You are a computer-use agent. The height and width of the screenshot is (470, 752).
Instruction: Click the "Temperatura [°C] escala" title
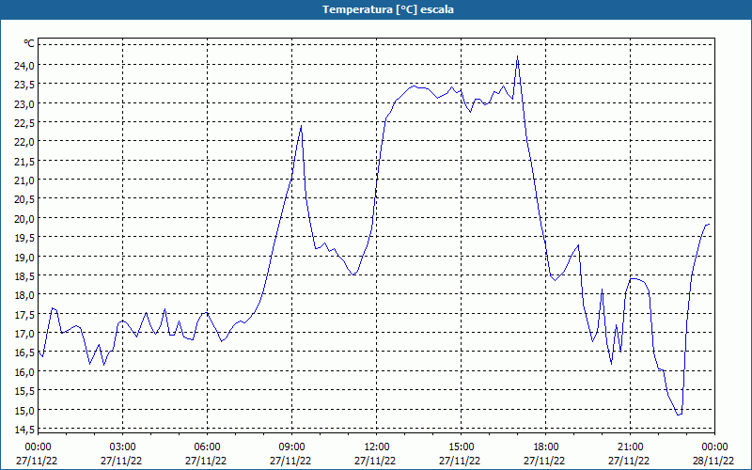point(388,9)
